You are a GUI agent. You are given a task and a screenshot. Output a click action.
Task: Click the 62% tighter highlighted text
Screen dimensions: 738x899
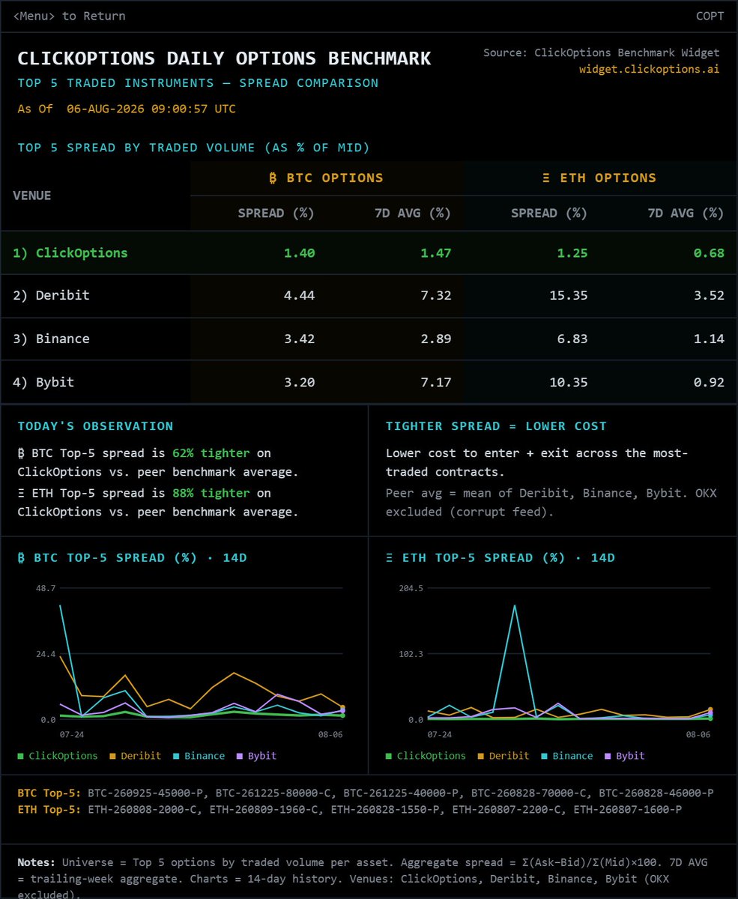tap(211, 453)
